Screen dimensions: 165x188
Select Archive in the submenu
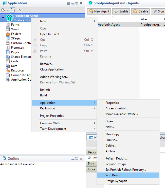128,151
